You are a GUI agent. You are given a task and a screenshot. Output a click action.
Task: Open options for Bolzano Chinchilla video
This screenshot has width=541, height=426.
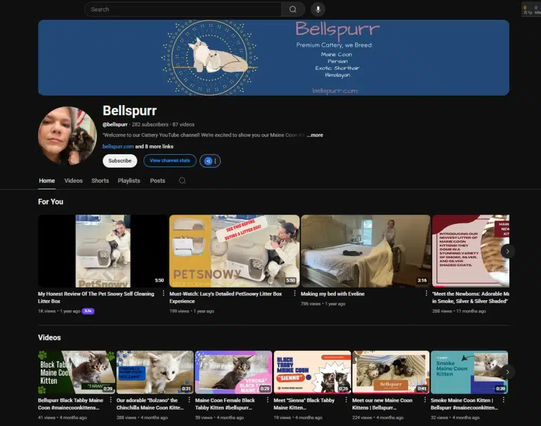coord(189,400)
